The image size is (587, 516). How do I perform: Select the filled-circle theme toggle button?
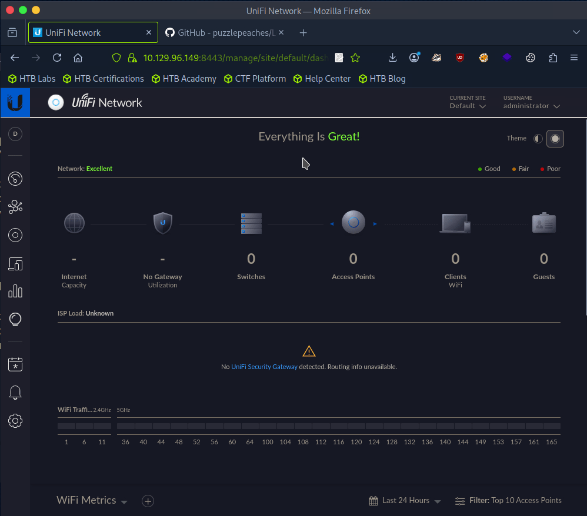555,139
